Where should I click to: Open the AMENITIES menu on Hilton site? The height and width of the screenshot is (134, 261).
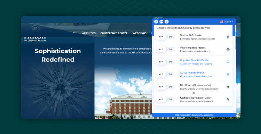[x=89, y=33]
